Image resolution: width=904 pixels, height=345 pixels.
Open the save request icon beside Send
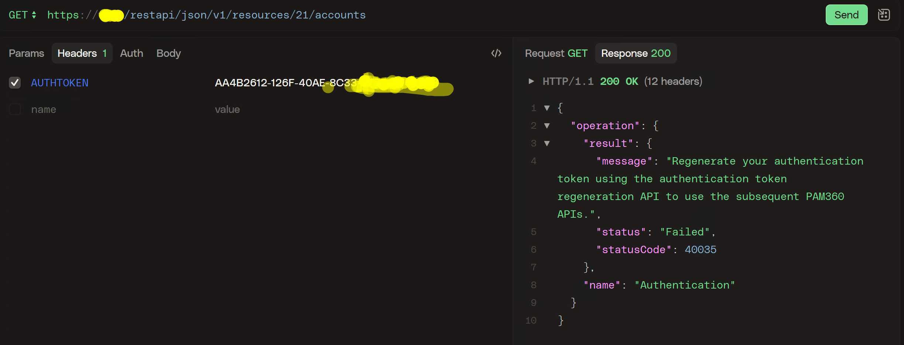(884, 15)
